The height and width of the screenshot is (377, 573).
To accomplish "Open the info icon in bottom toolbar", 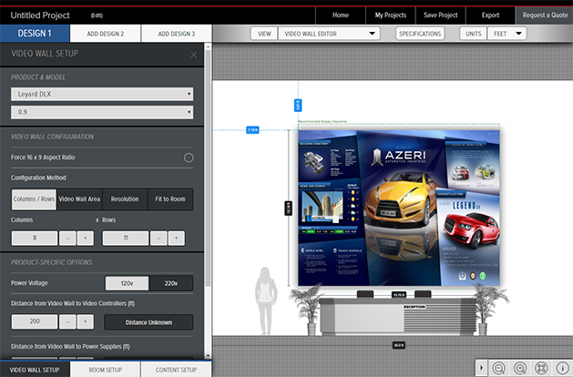I will [562, 368].
